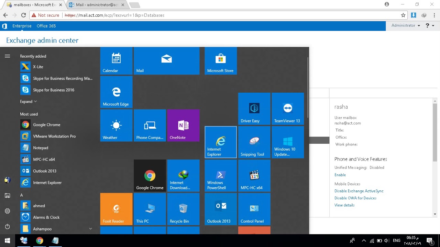
Task: Open the Recycle Bin tile
Action: click(x=183, y=209)
